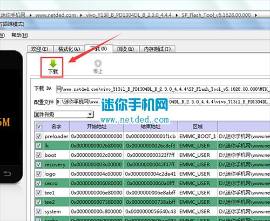Click the 配置文件 scatter path field
Screen dimensions: 270x221
coord(163,102)
